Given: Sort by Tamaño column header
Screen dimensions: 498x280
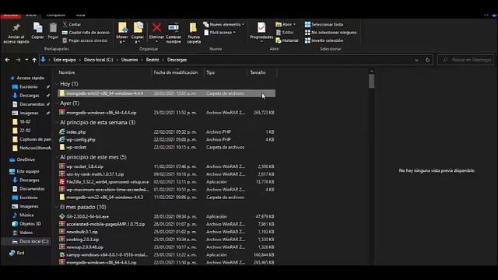Looking at the screenshot, I should tap(258, 72).
